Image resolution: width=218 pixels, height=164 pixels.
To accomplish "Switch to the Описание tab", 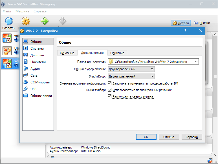I will (x=117, y=53).
